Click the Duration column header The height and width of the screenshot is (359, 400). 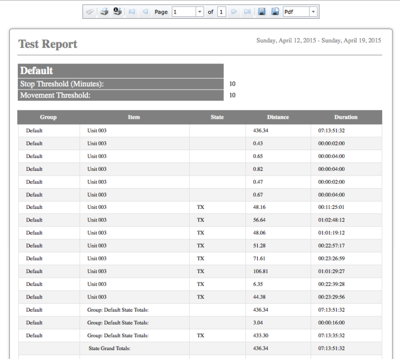tap(346, 117)
